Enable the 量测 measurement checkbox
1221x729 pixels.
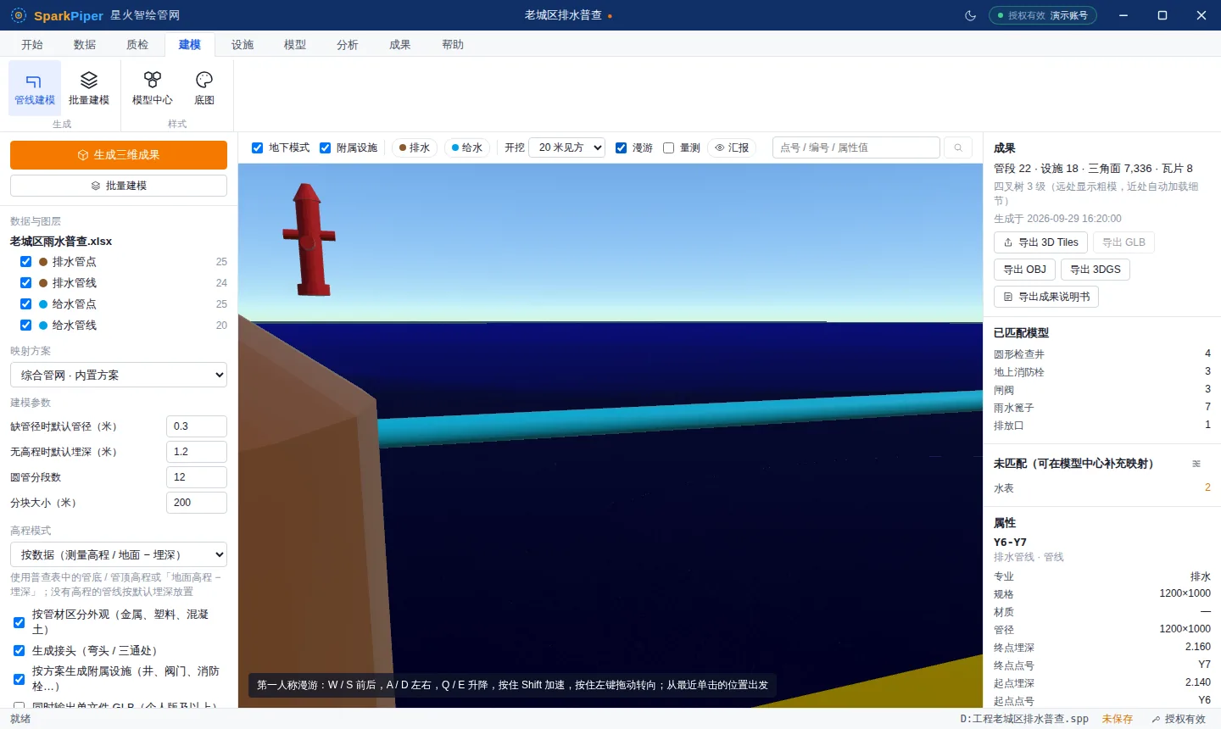669,147
